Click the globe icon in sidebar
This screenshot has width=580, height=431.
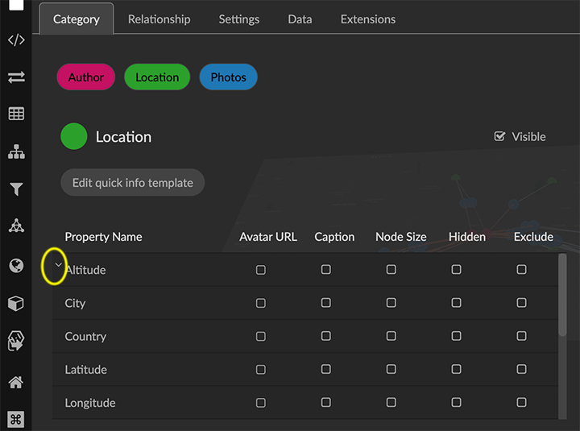15,265
